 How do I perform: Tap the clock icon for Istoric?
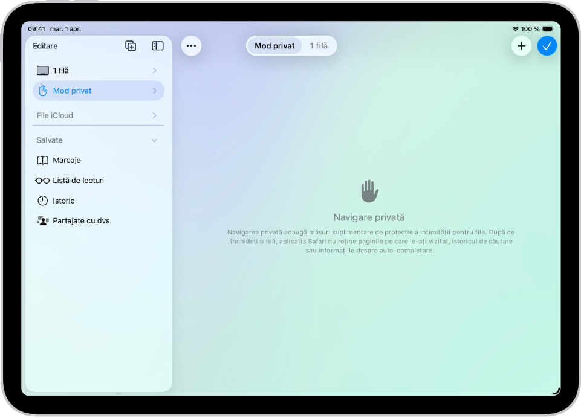coord(42,201)
